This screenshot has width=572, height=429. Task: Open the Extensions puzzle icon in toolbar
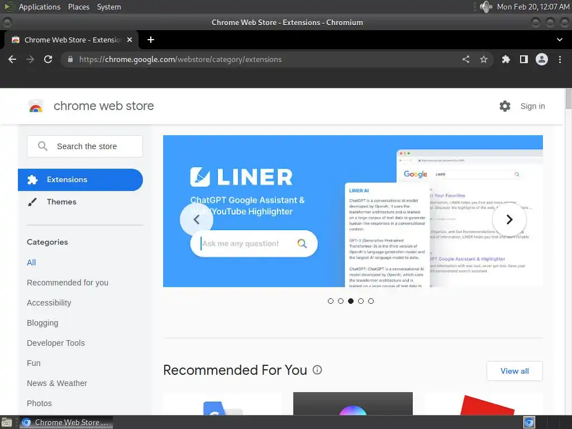[x=506, y=59]
